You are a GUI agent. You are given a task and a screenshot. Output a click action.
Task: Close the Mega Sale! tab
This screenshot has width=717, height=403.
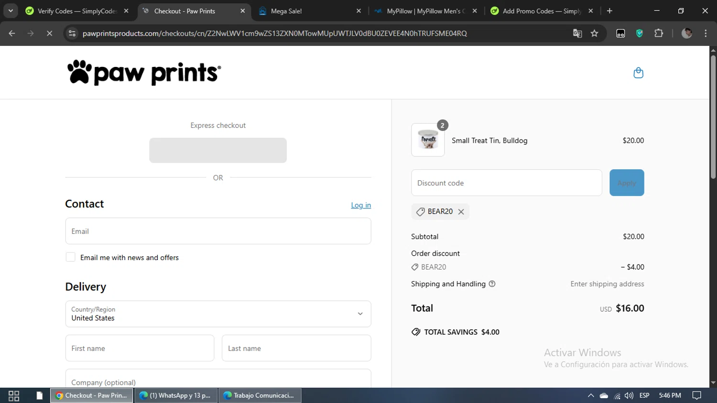click(x=359, y=11)
